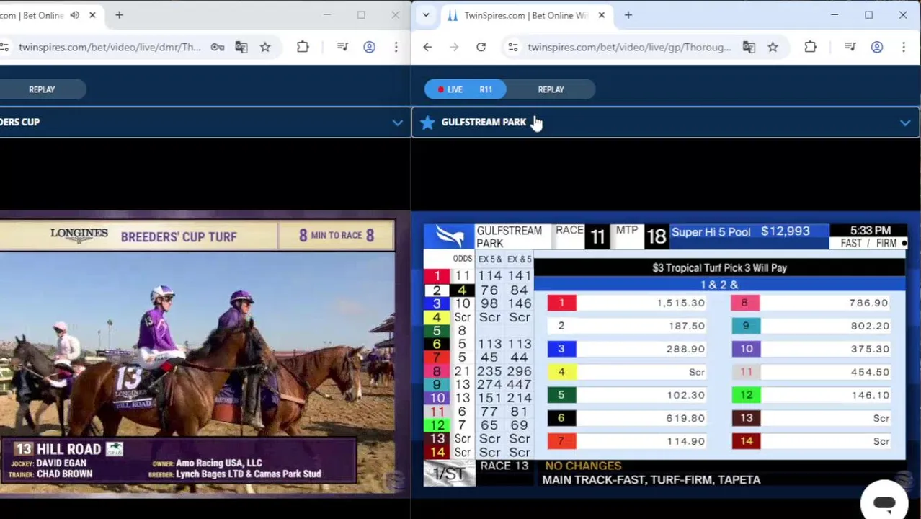Click the left window's address bar URL
Image resolution: width=921 pixels, height=519 pixels.
110,48
